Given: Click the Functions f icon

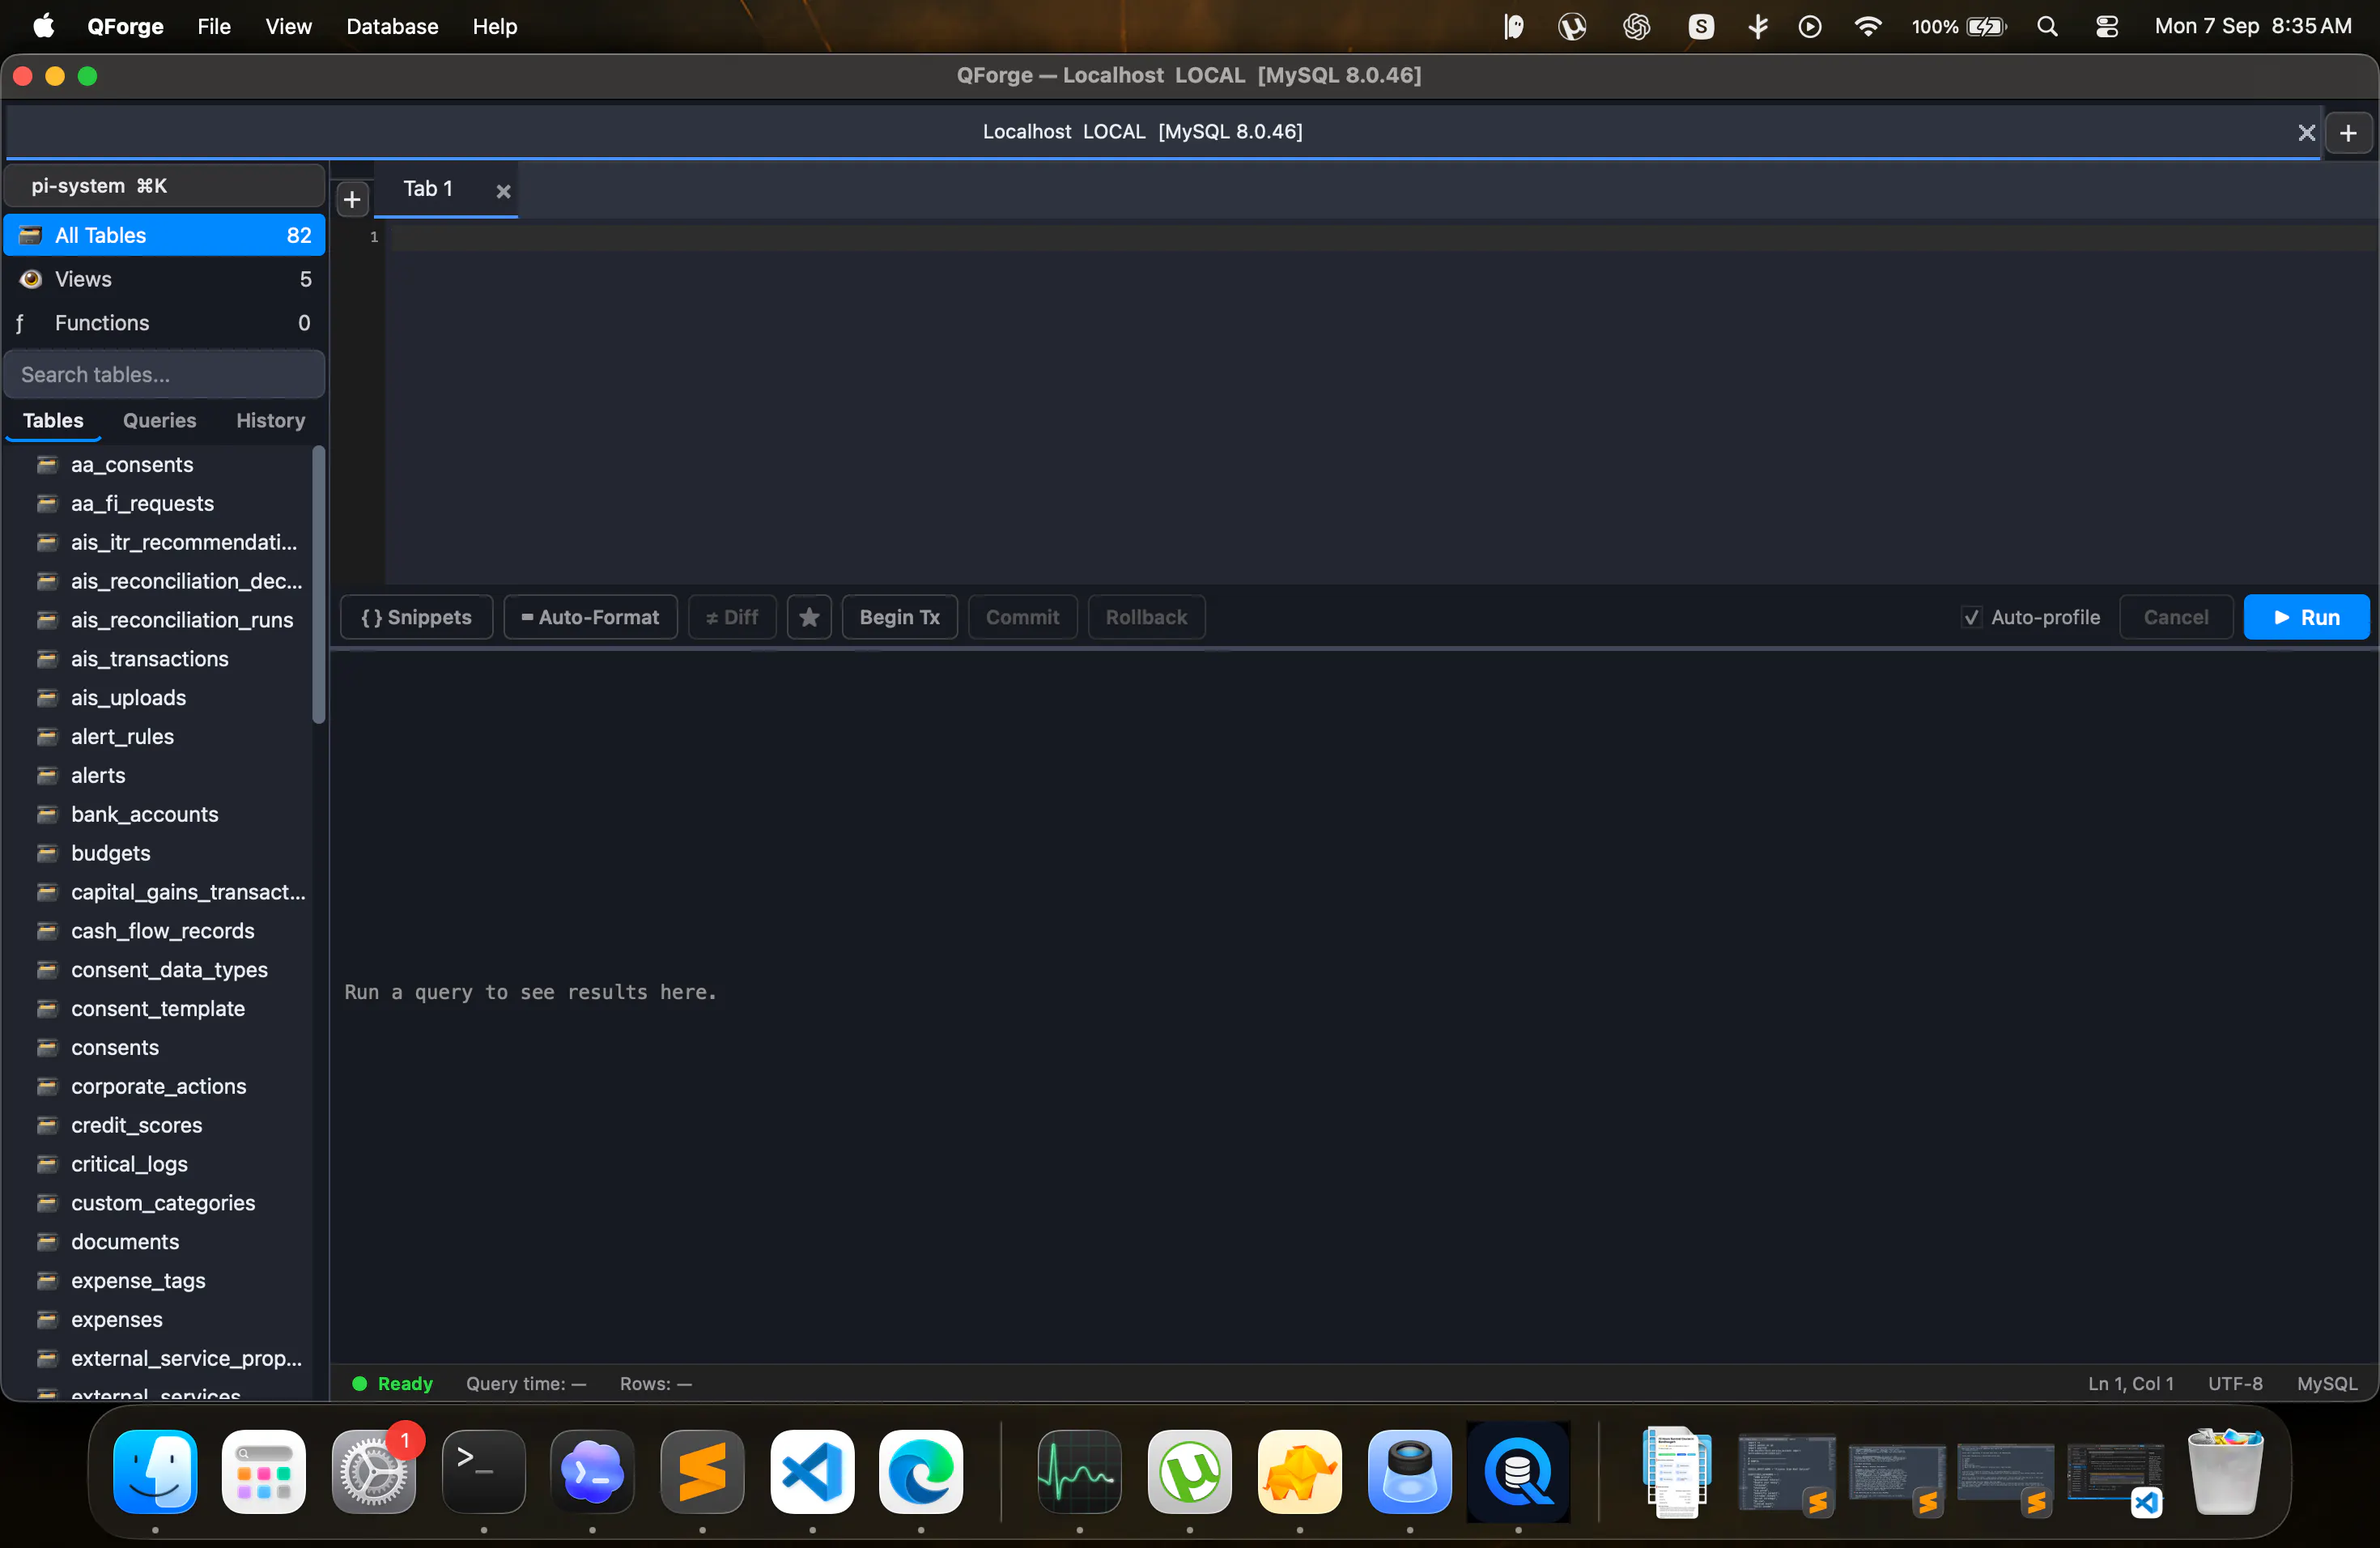Looking at the screenshot, I should 20,323.
